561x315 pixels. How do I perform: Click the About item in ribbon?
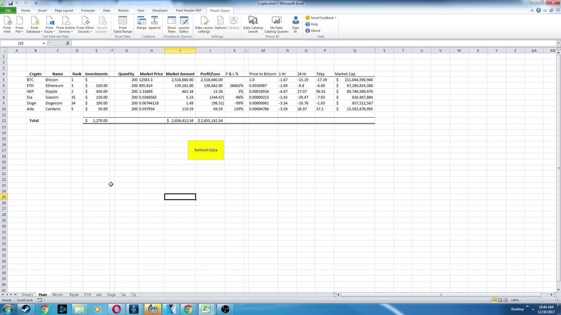(312, 31)
